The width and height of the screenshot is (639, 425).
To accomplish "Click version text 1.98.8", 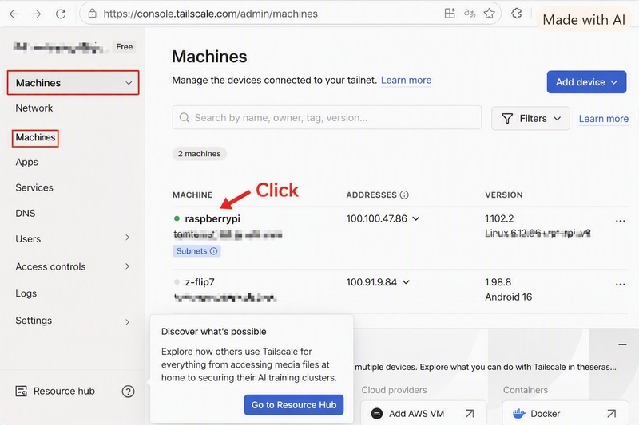I will tap(498, 282).
